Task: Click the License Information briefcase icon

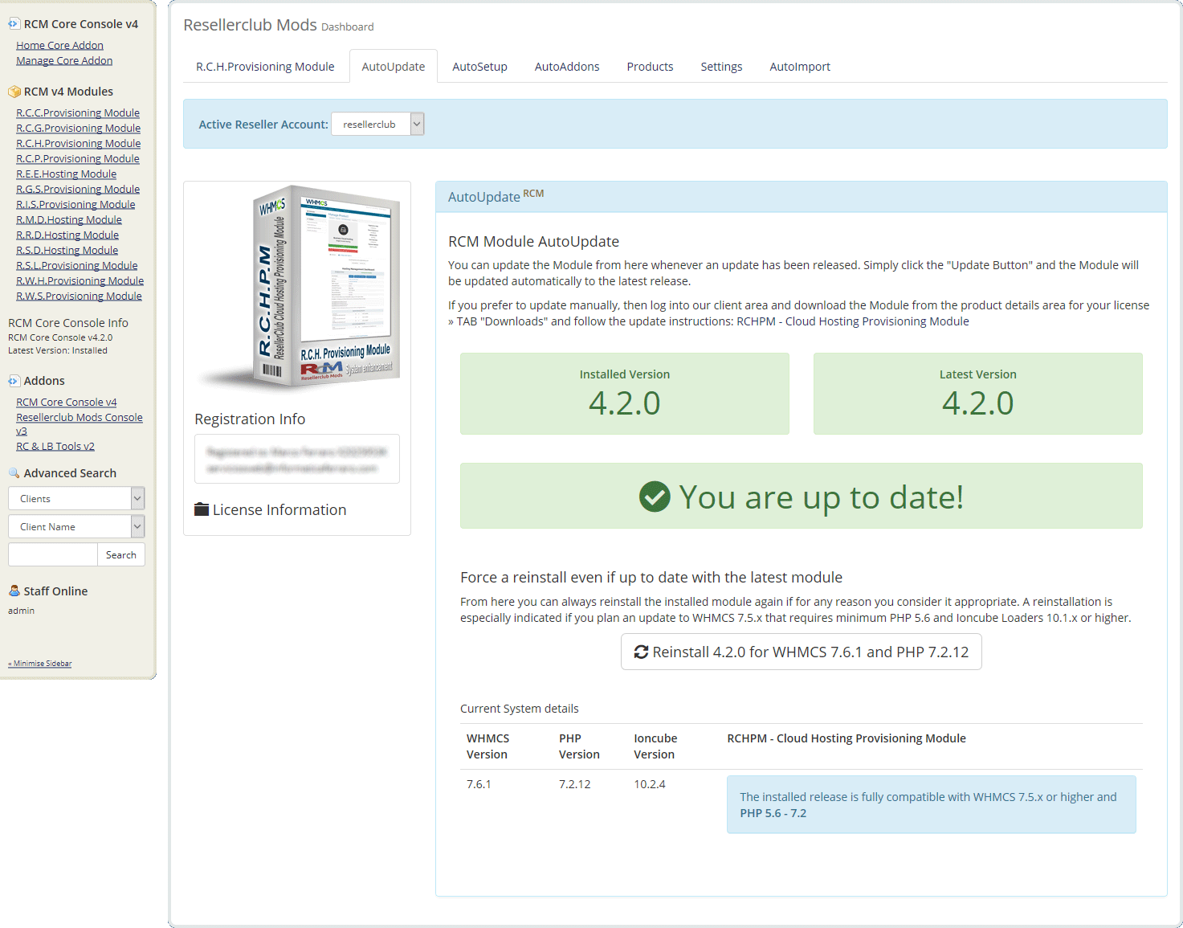Action: pyautogui.click(x=202, y=509)
